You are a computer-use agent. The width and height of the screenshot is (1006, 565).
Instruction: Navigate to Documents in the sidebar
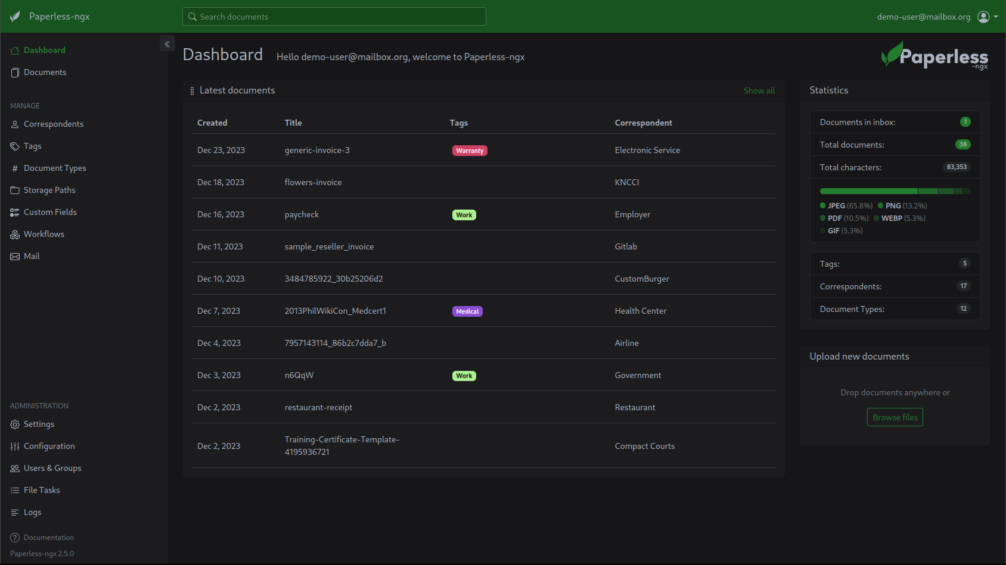coord(45,72)
